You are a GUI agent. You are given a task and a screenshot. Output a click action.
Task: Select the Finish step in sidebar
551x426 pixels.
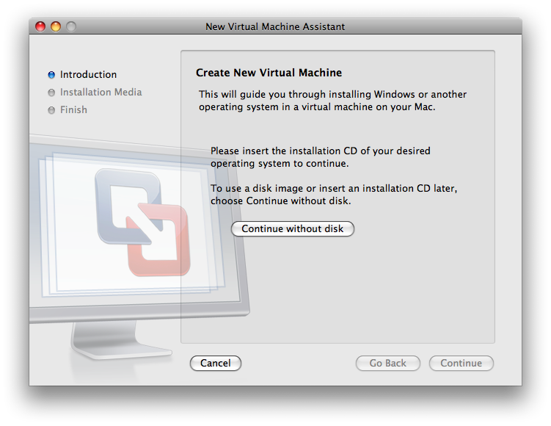[x=73, y=109]
